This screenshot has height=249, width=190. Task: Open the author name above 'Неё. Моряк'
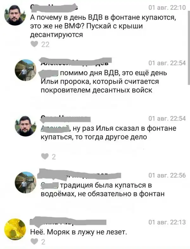click(x=68, y=221)
